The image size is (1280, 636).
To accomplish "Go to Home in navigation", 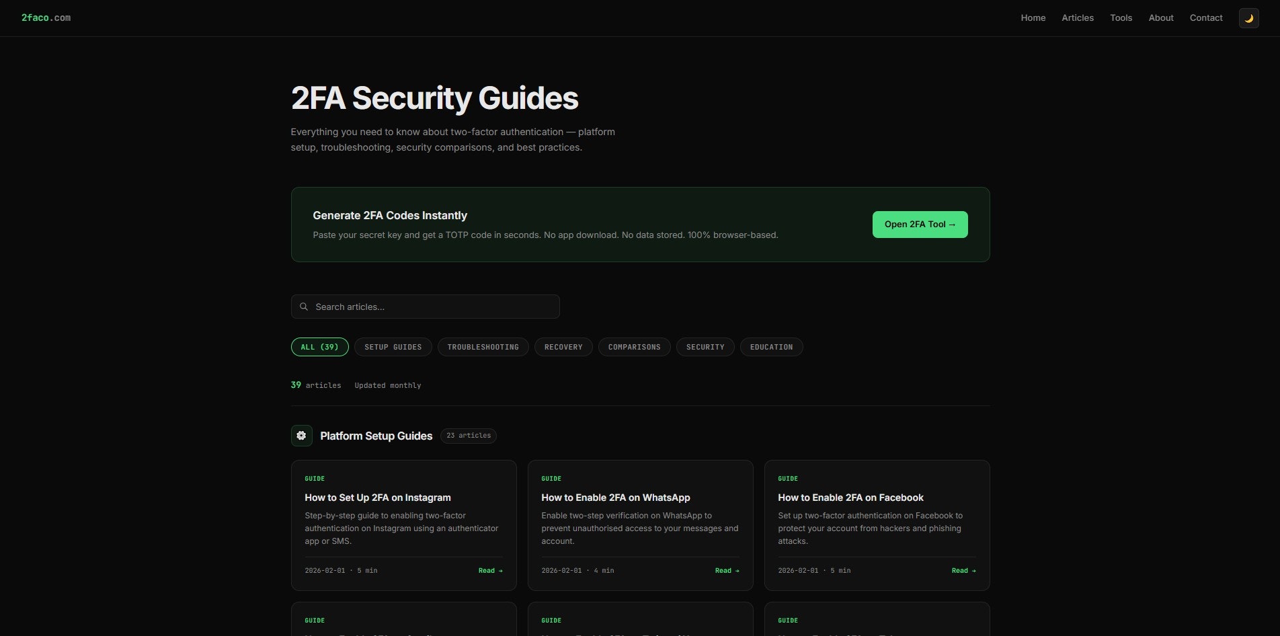I will [1033, 18].
